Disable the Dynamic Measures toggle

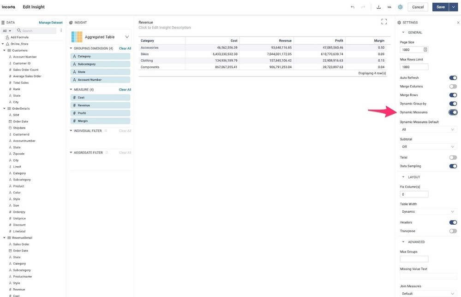click(453, 112)
